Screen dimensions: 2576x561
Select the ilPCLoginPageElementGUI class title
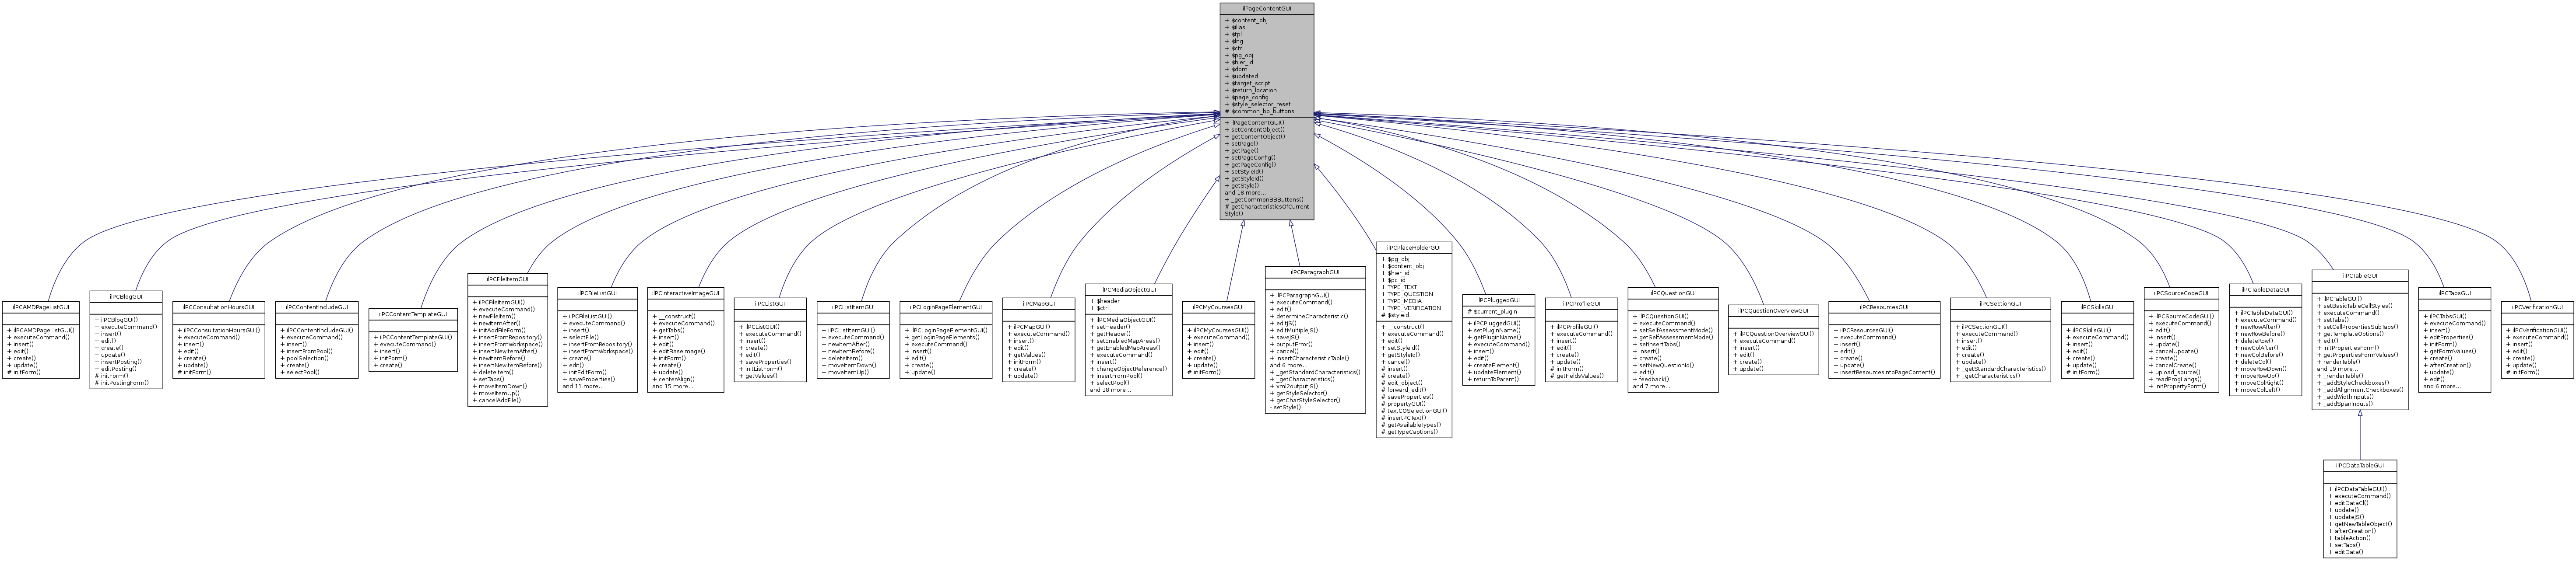[945, 307]
